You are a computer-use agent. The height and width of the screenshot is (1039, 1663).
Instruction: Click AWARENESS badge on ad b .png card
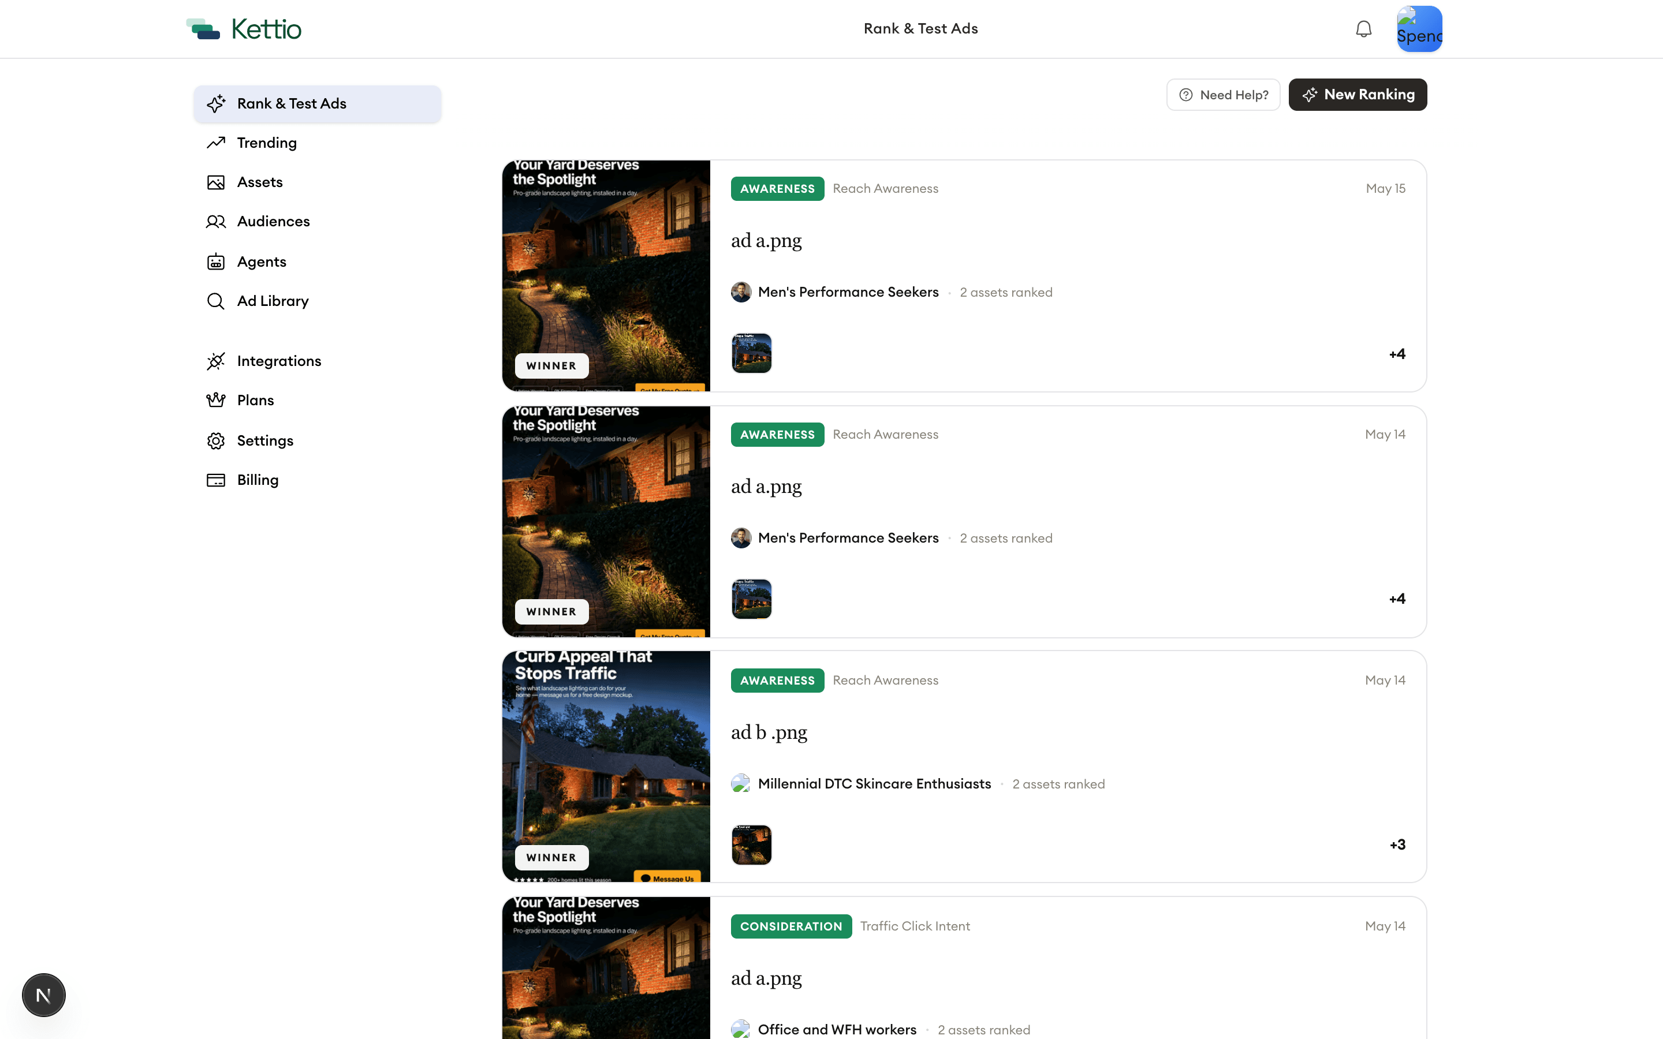pyautogui.click(x=777, y=681)
